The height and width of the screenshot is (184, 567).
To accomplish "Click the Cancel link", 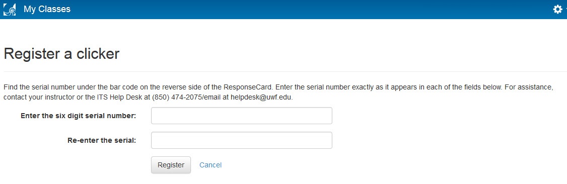I will [x=210, y=165].
